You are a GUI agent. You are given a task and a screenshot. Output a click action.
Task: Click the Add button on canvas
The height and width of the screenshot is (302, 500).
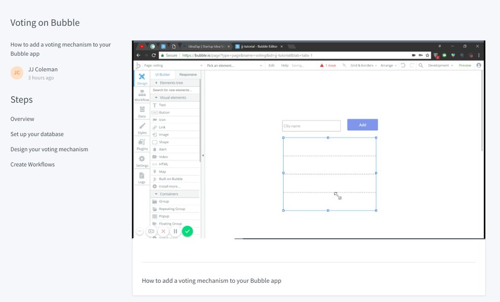363,125
